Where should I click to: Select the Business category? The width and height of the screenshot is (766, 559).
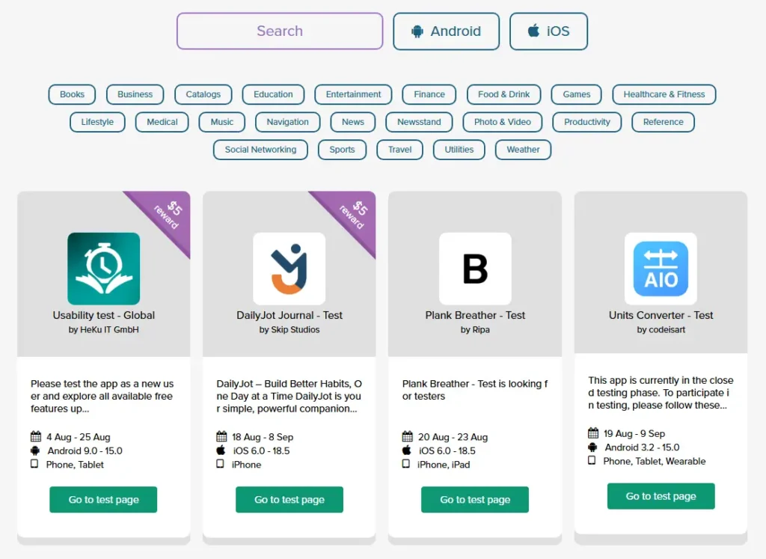(x=135, y=94)
